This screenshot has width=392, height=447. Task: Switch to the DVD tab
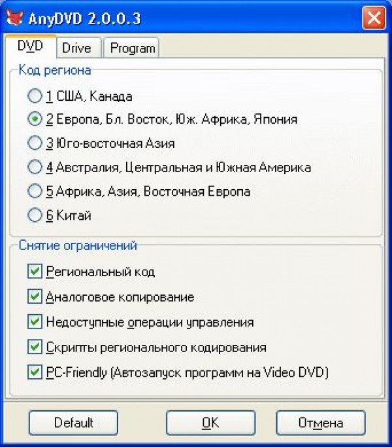(x=31, y=47)
